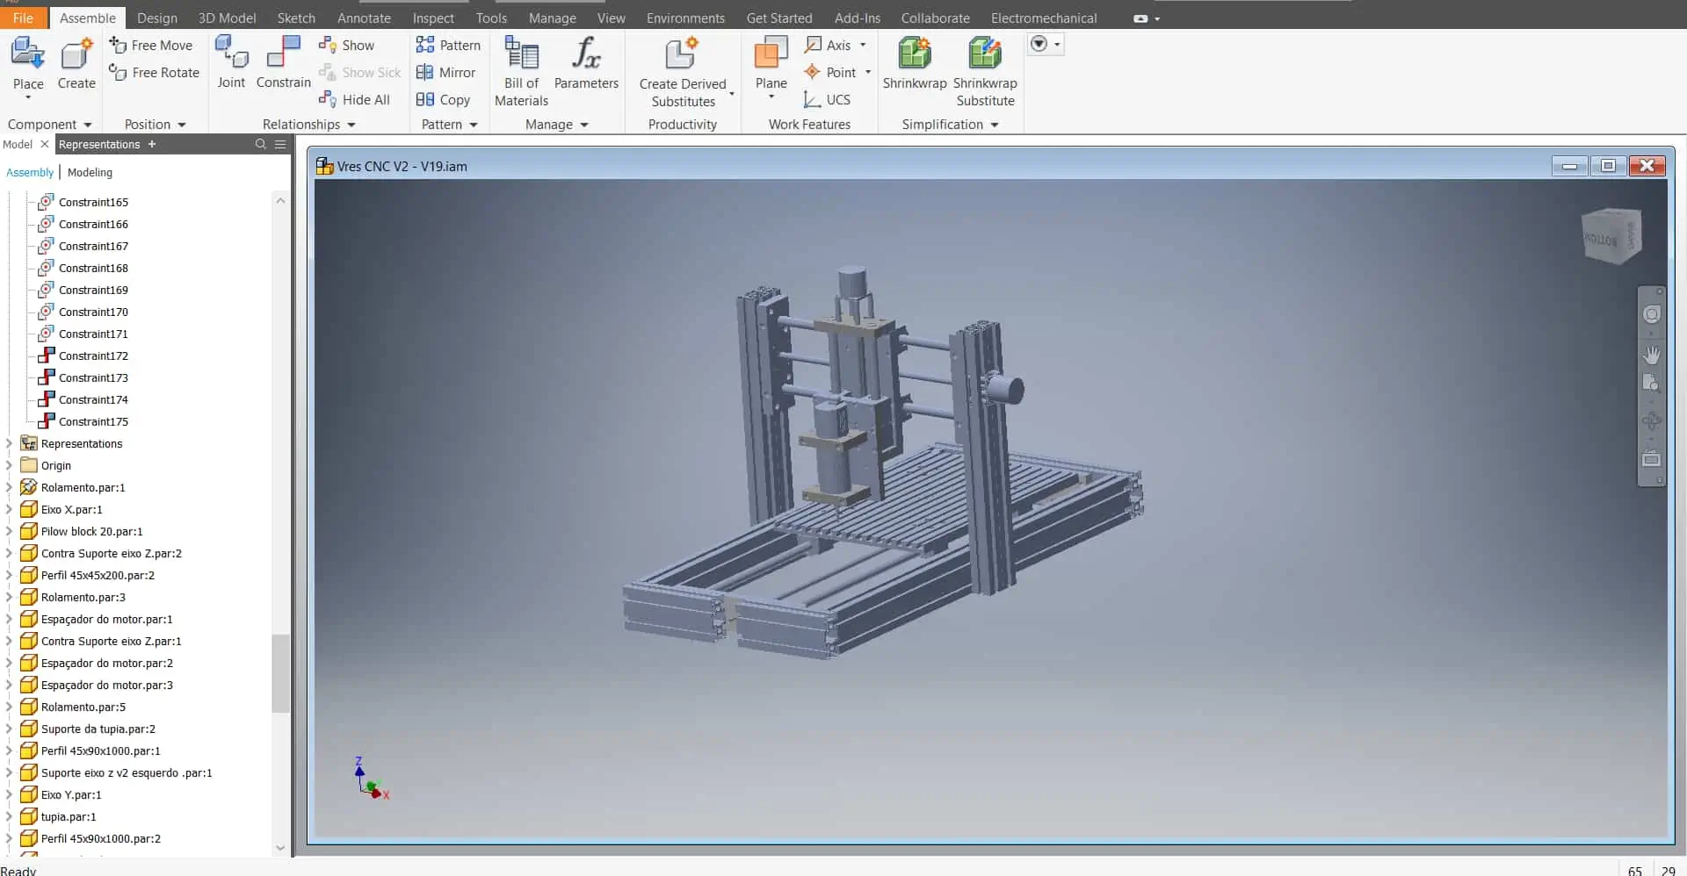The image size is (1687, 876).
Task: Toggle Hide All relationship glyphs
Action: [x=356, y=99]
